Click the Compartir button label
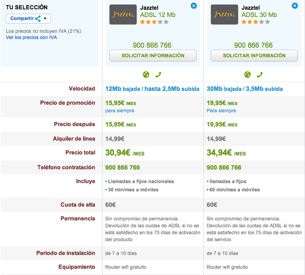The height and width of the screenshot is (275, 305). tap(22, 18)
